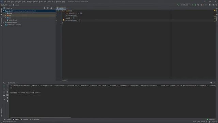Click yellow inspection indicator atop editor scrollbar
This screenshot has height=123, width=218.
[x=215, y=11]
